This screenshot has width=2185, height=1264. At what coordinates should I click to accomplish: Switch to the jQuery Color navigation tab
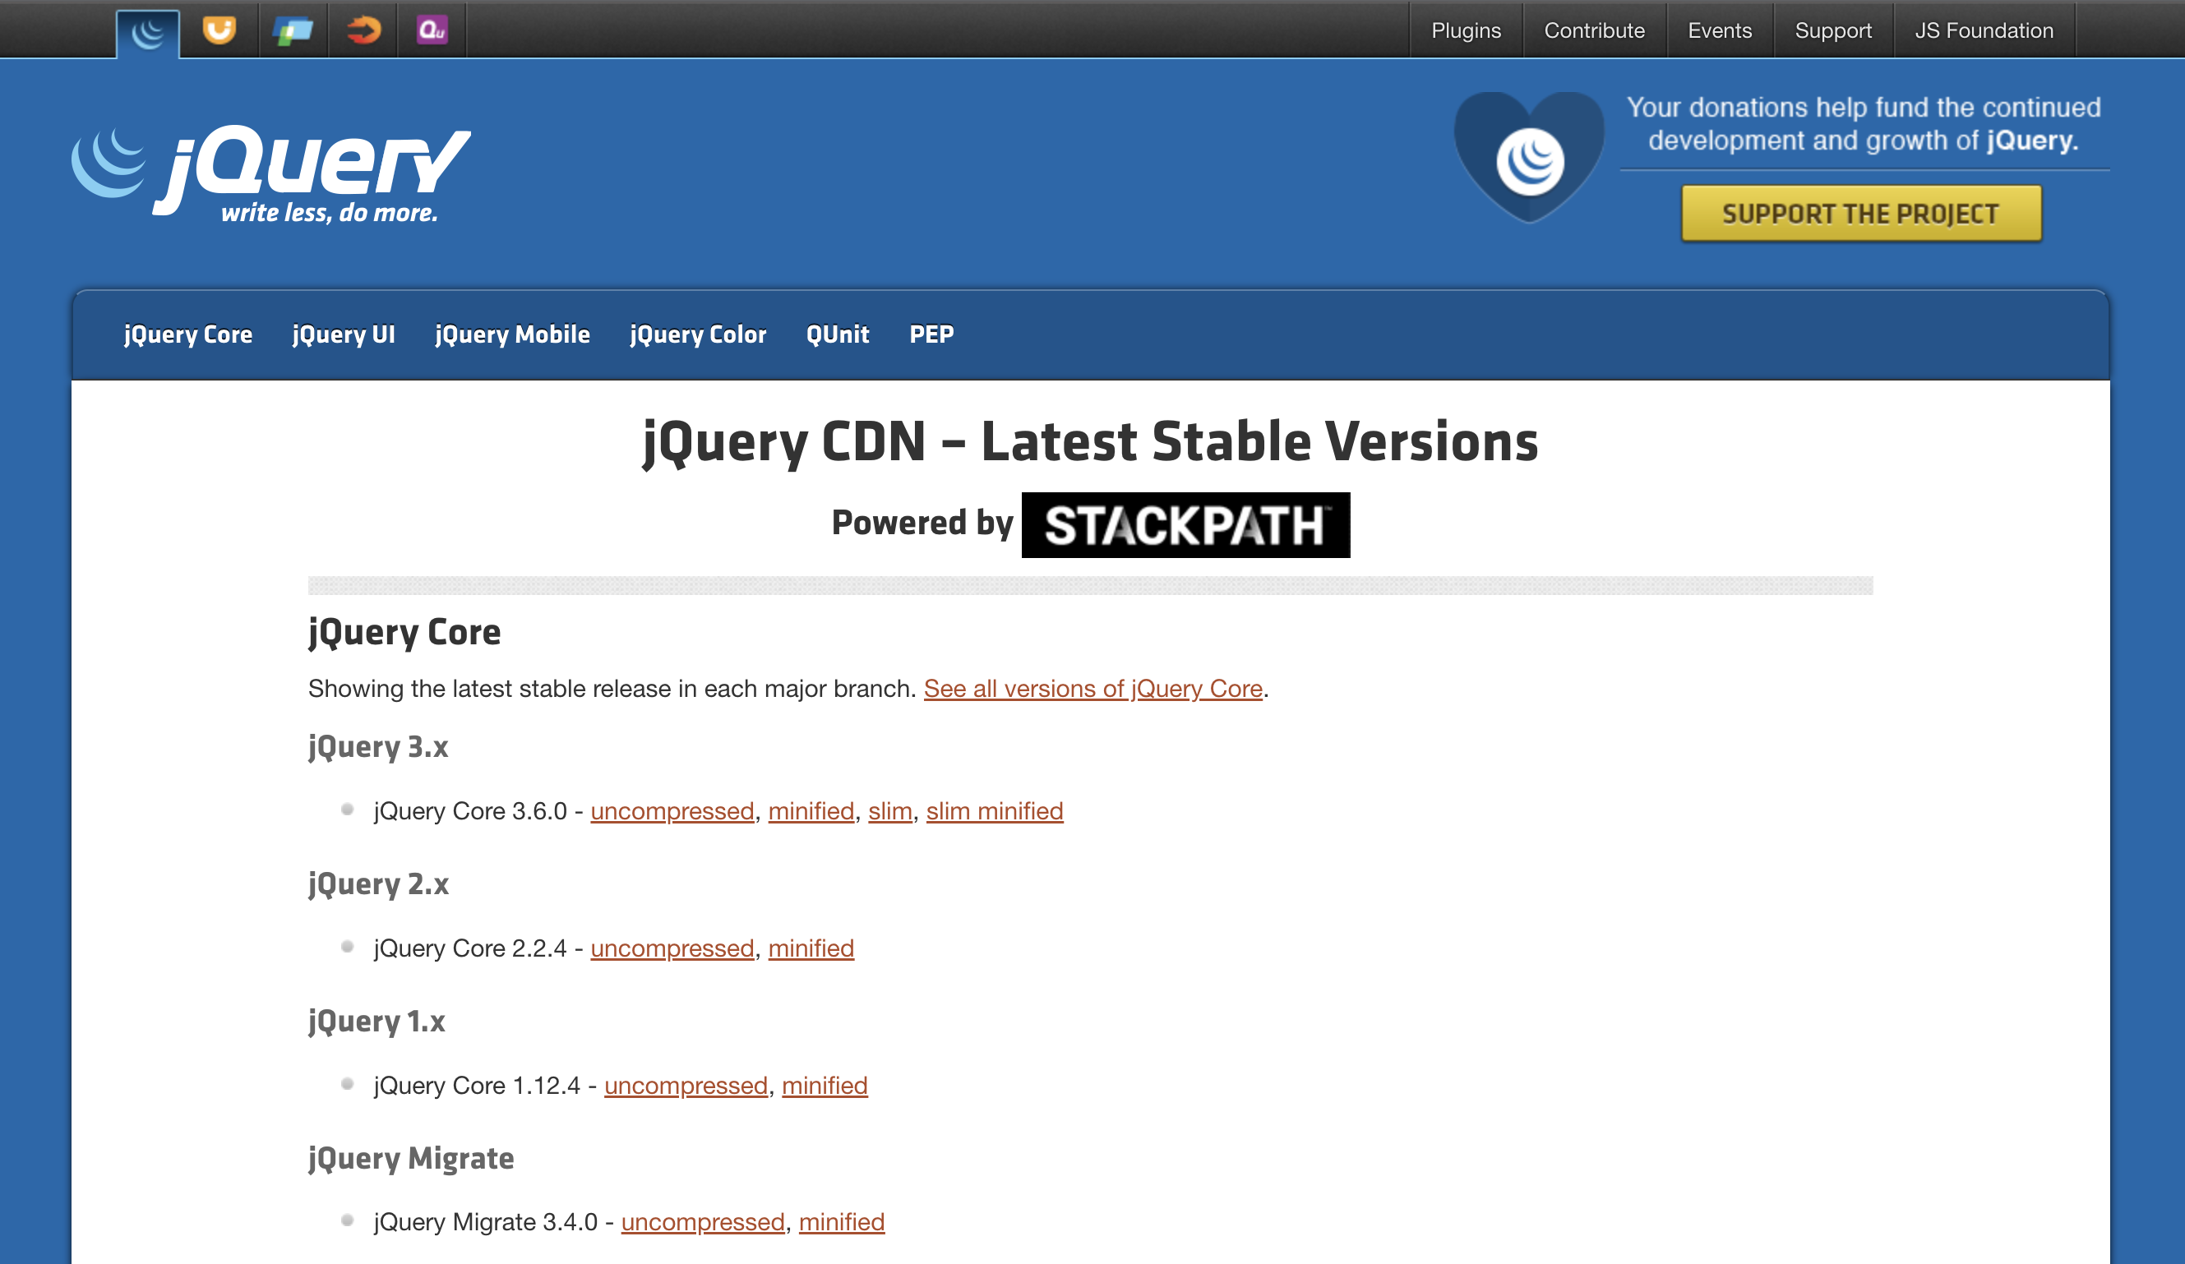pyautogui.click(x=698, y=335)
